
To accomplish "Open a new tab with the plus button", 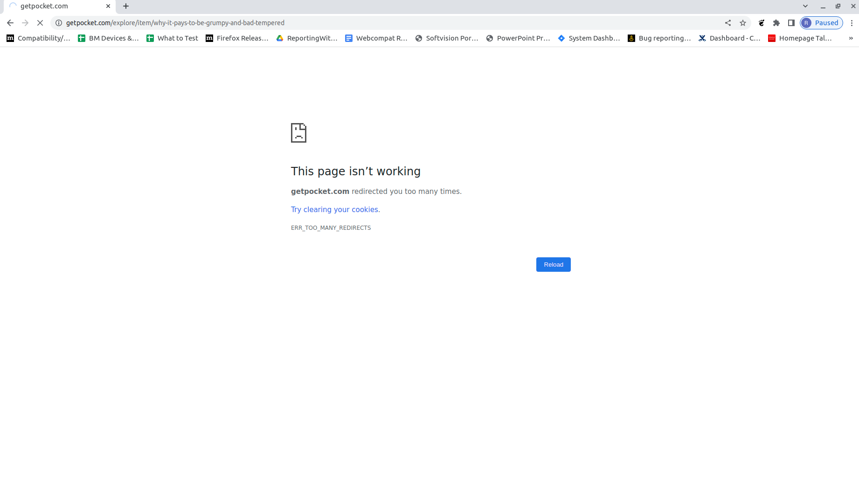I will click(125, 6).
